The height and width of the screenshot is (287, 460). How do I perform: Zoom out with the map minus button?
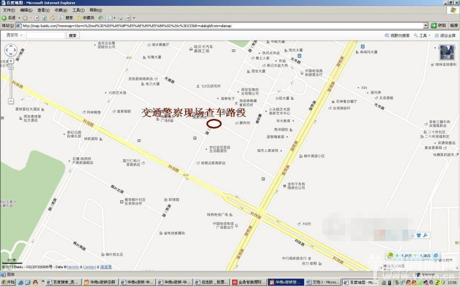pyautogui.click(x=11, y=101)
